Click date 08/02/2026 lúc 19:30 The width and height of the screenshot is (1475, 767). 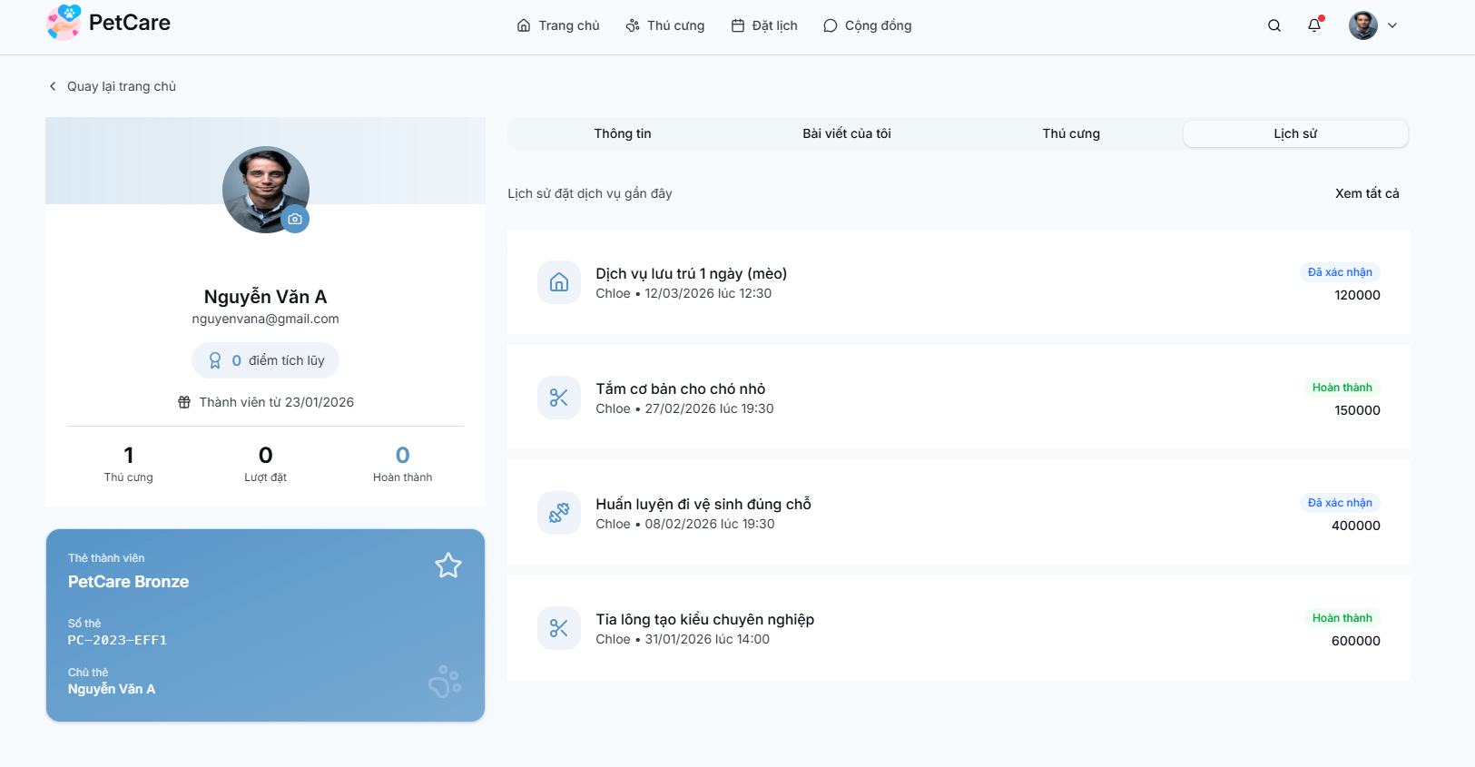pyautogui.click(x=710, y=524)
